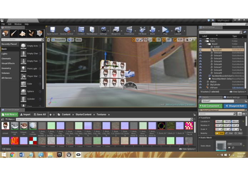Click Edit MotionC link for VRPawn
The height and width of the screenshot is (176, 248).
point(238,88)
